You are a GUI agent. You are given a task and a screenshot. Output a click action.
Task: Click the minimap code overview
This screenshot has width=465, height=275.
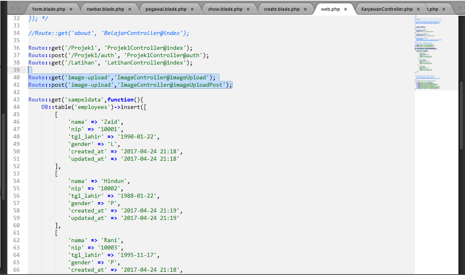tap(436, 53)
